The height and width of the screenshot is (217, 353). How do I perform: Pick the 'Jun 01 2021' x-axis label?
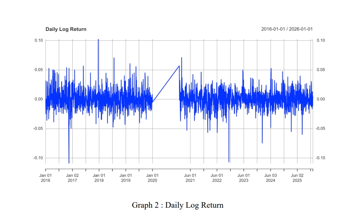(x=190, y=178)
